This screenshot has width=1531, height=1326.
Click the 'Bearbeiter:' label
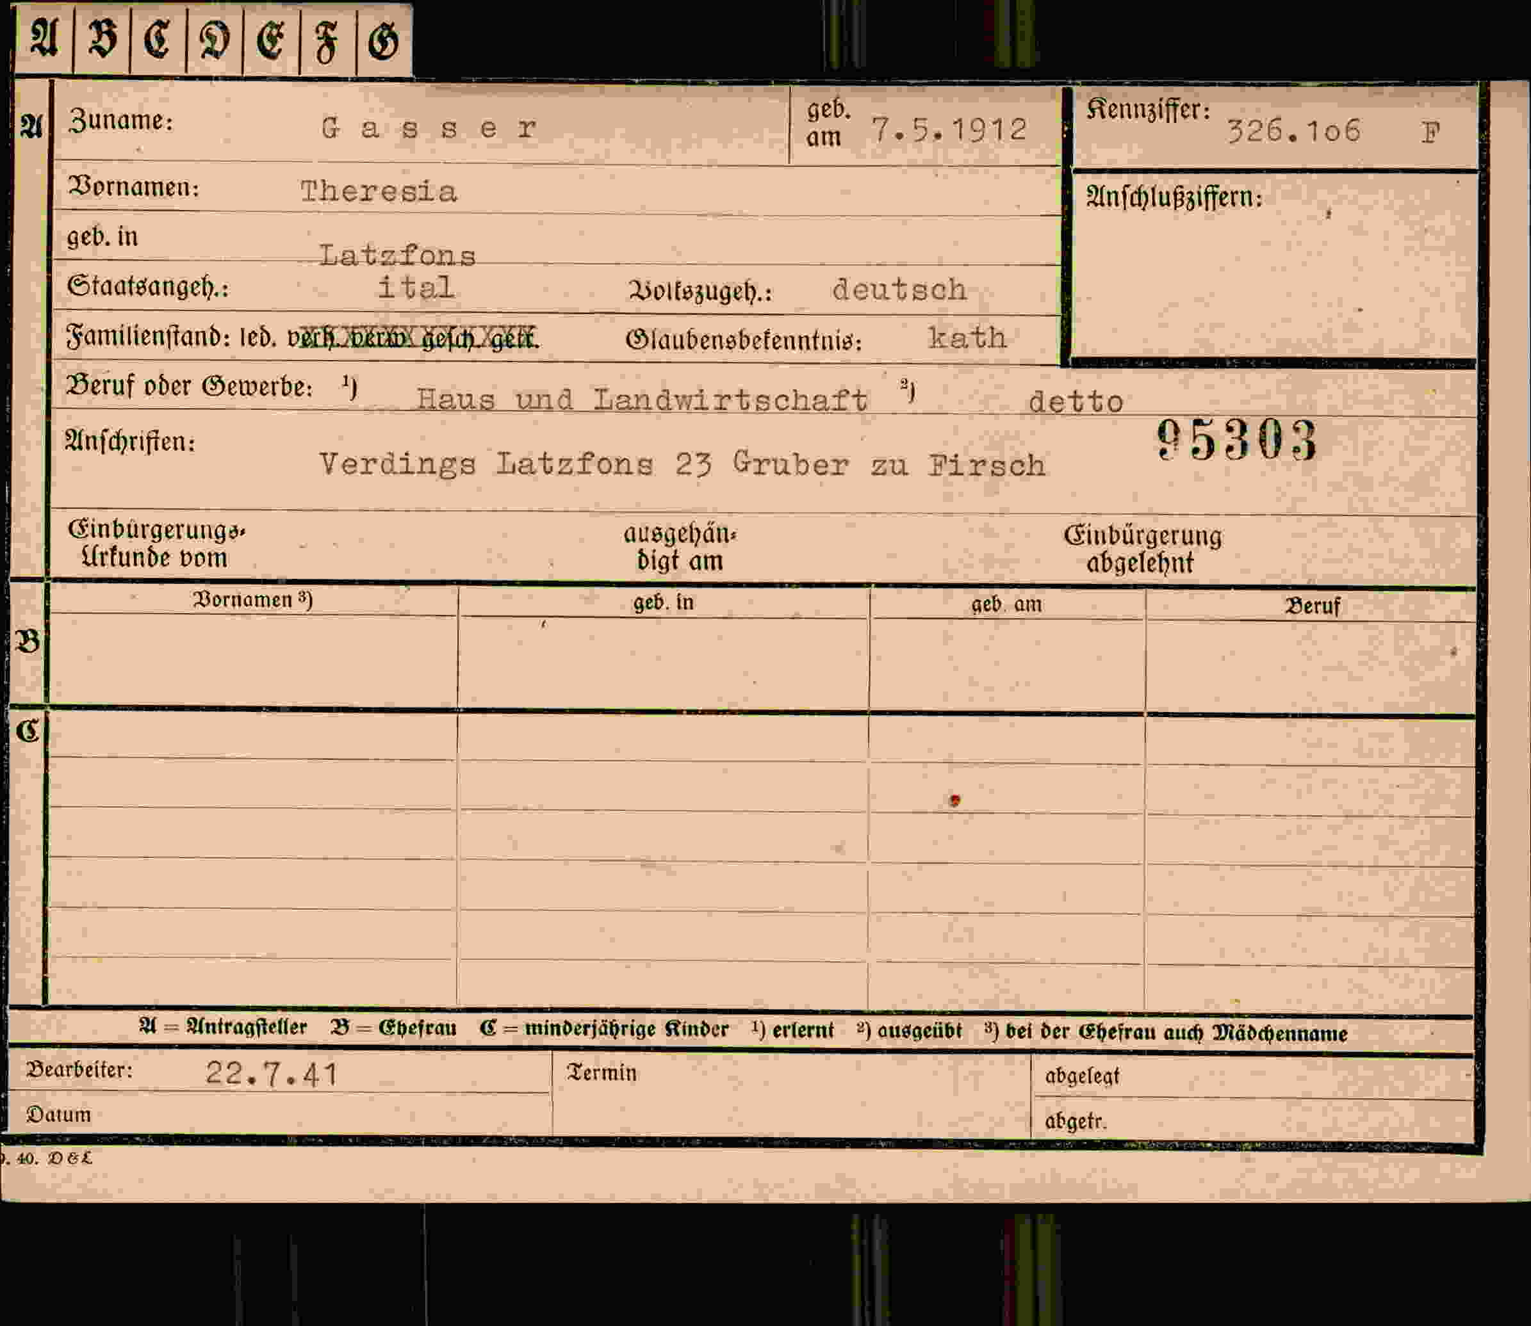79,1070
